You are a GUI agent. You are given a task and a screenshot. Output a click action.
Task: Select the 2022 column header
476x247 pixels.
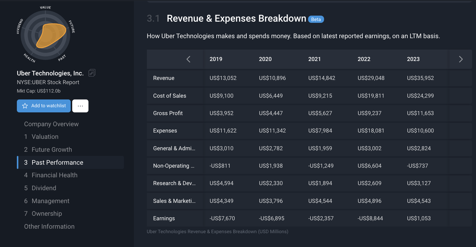point(364,59)
